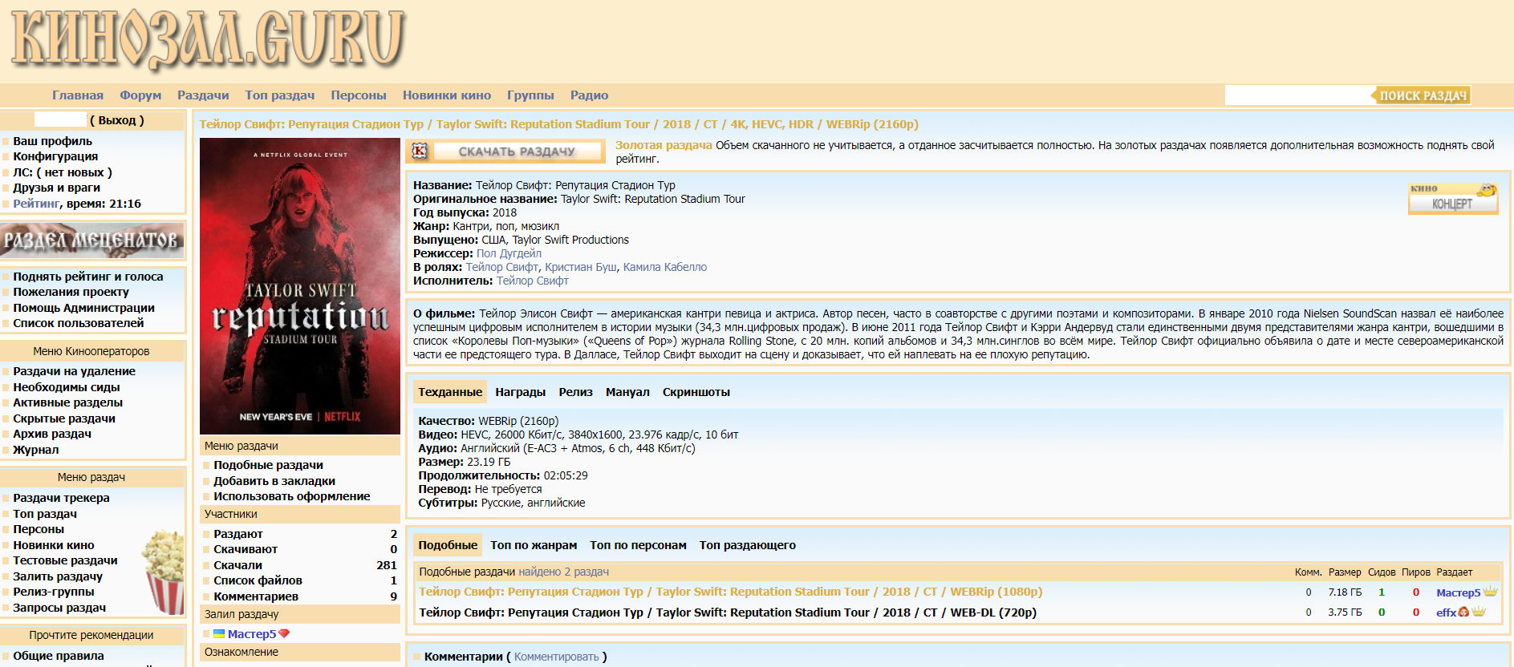The height and width of the screenshot is (667, 1514).
Task: Click the gold crown next to Мастер5
Action: click(1490, 592)
